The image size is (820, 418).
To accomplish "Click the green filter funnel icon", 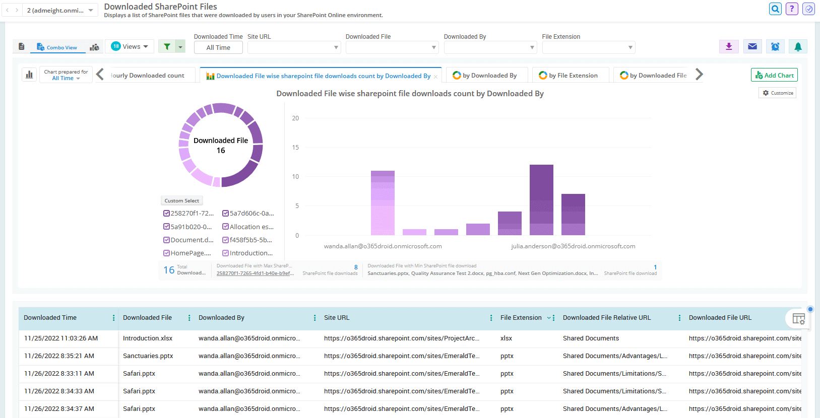I will [167, 47].
